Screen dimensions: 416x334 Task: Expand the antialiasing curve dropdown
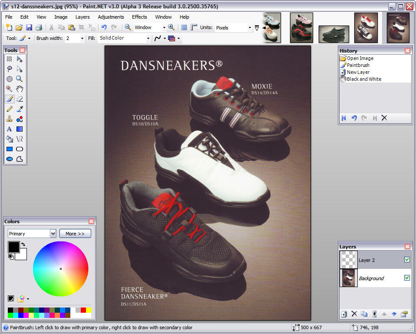165,39
